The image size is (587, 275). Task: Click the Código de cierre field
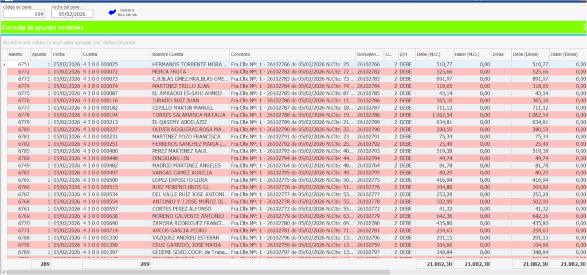click(x=24, y=14)
